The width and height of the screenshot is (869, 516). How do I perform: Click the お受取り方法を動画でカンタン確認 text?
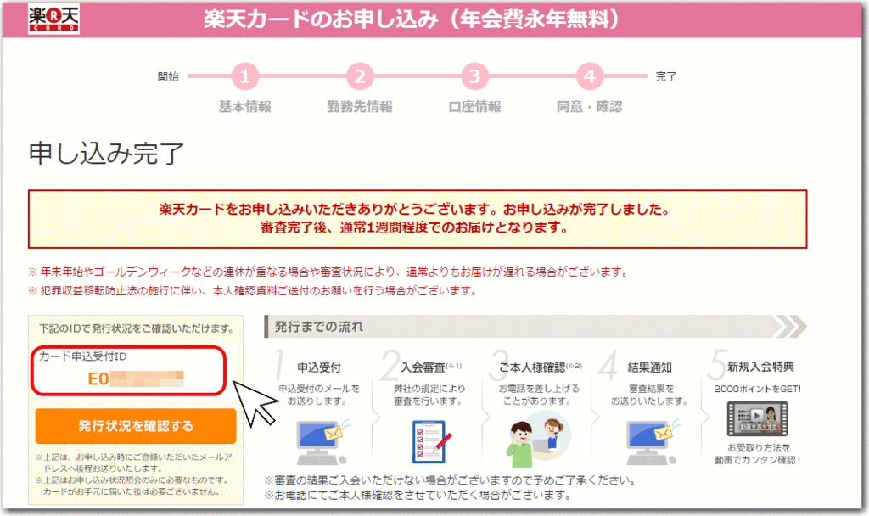[758, 453]
